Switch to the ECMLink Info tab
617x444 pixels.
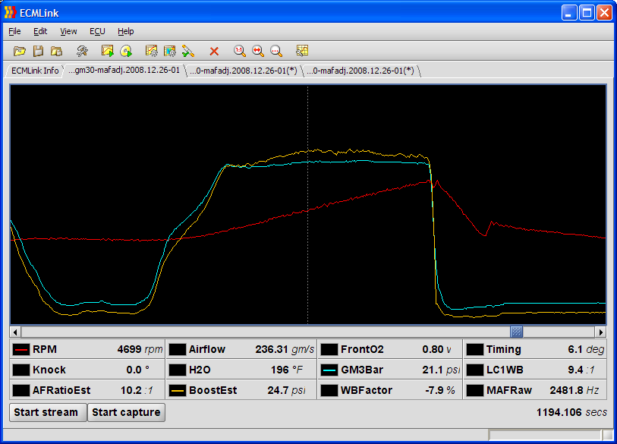click(34, 71)
